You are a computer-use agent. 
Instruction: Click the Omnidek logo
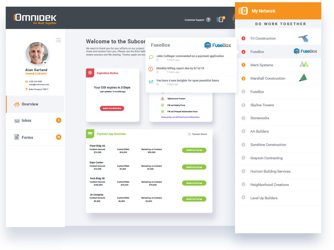coord(35,19)
